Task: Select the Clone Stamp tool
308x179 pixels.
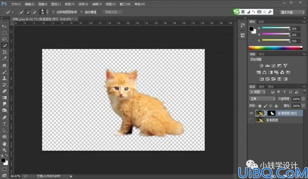Action: coord(4,78)
